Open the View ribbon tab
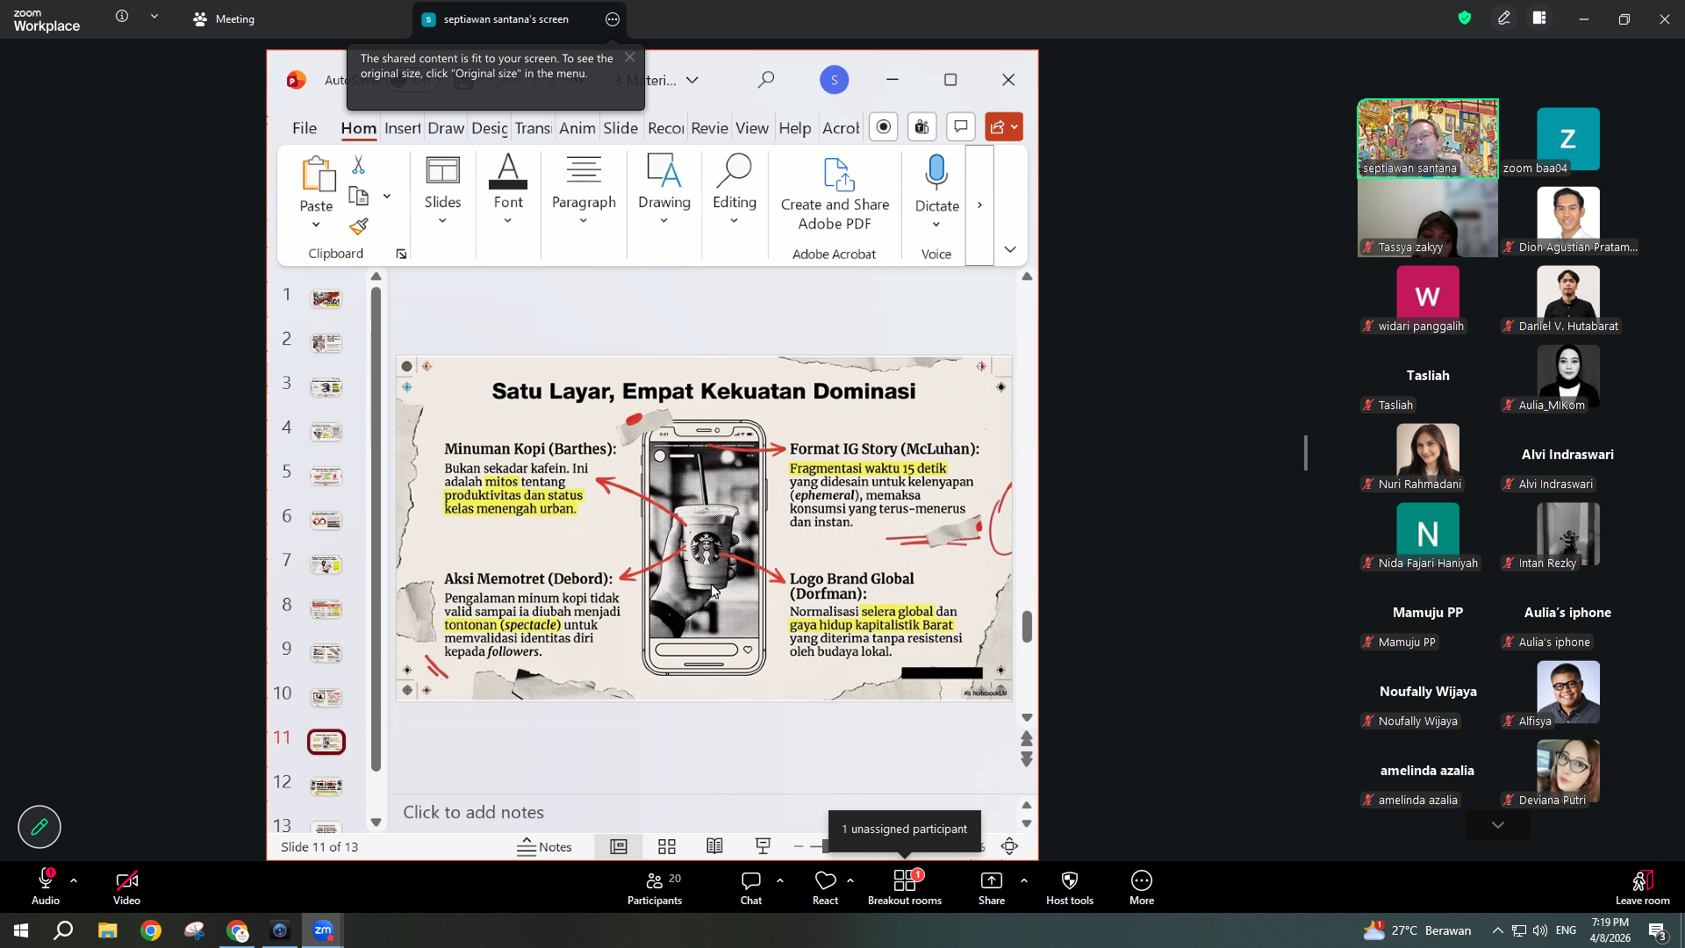Image resolution: width=1685 pixels, height=948 pixels. [x=752, y=128]
